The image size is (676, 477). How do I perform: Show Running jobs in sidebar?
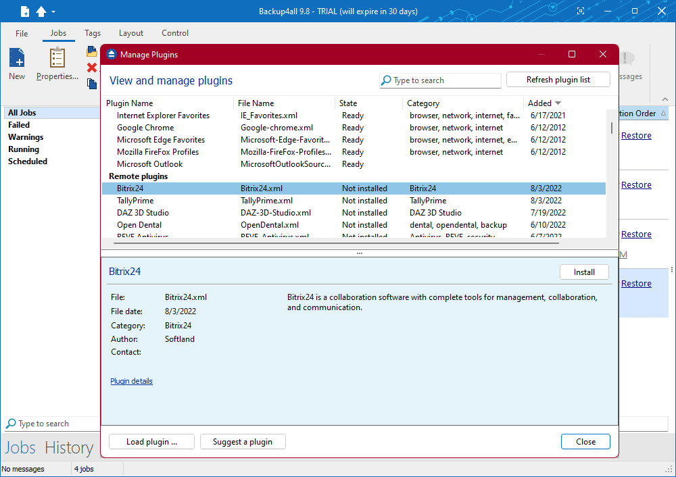[x=24, y=149]
